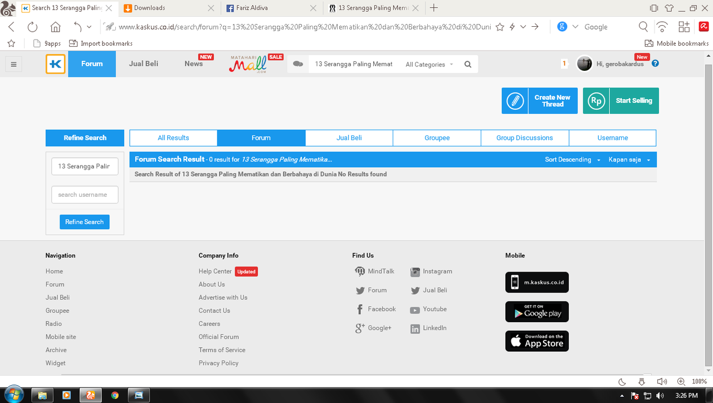Image resolution: width=713 pixels, height=403 pixels.
Task: Open Forum in the top navigation
Action: [92, 64]
